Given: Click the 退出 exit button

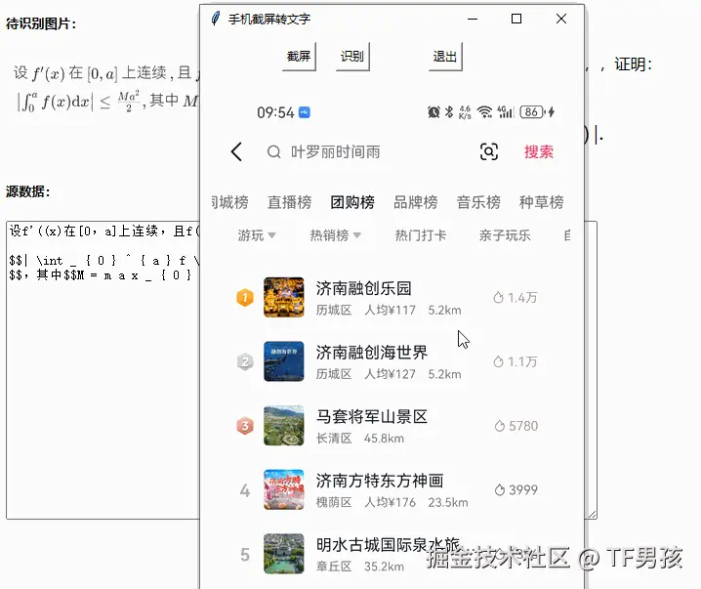Looking at the screenshot, I should point(445,57).
